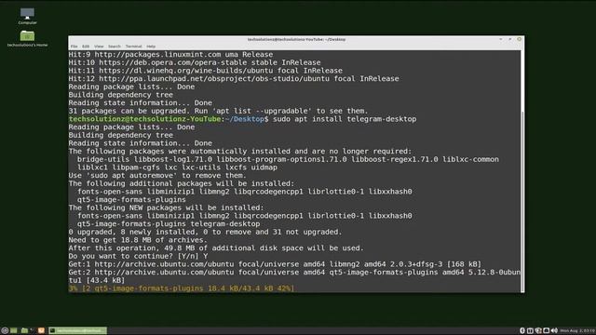Open the panel clock and calendar
596x335 pixels.
point(577,331)
